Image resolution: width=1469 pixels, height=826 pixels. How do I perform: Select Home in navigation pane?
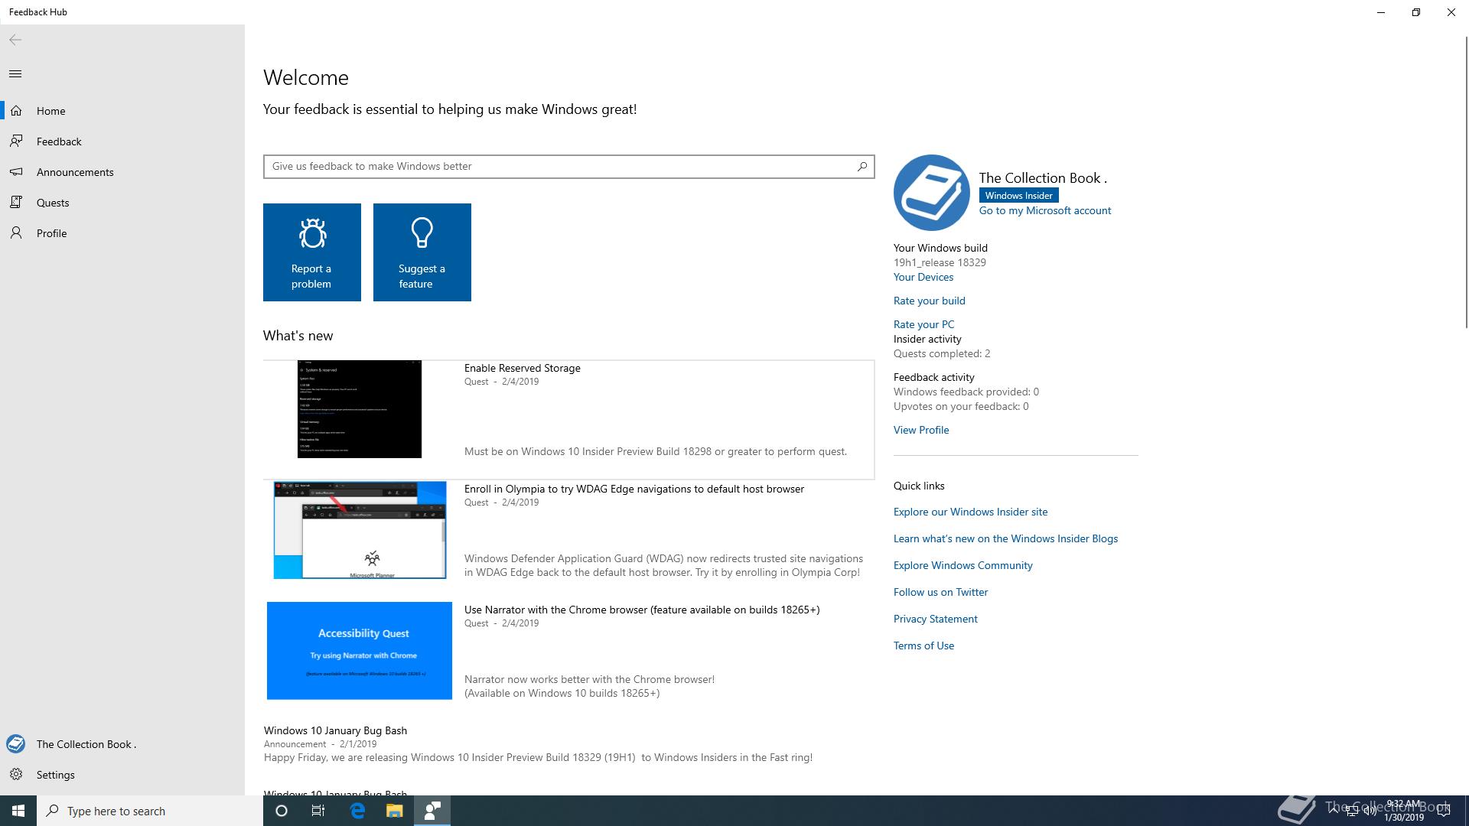pos(122,111)
